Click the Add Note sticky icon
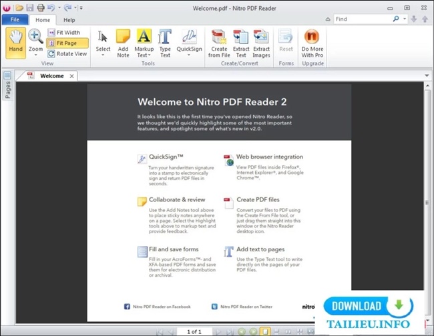 point(123,43)
